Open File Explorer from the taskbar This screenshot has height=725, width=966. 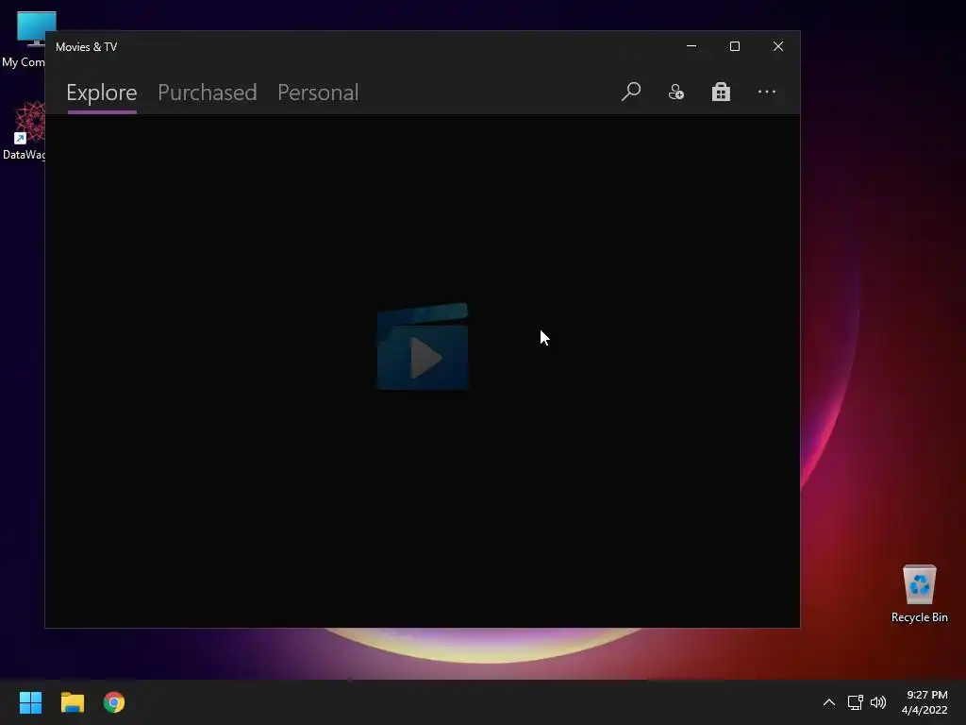pos(72,702)
